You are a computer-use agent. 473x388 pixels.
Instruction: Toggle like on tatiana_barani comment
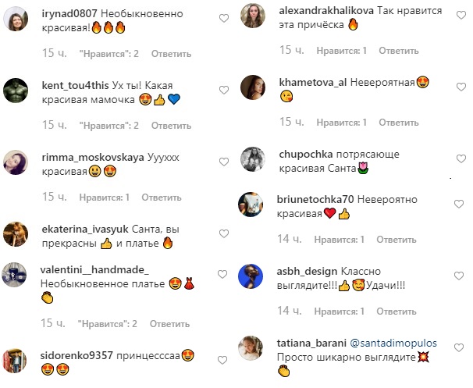tap(459, 347)
